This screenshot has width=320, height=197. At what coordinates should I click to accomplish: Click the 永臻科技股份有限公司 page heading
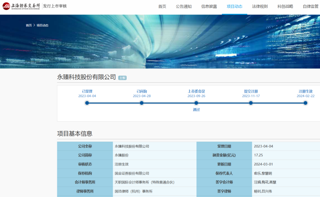[87, 77]
